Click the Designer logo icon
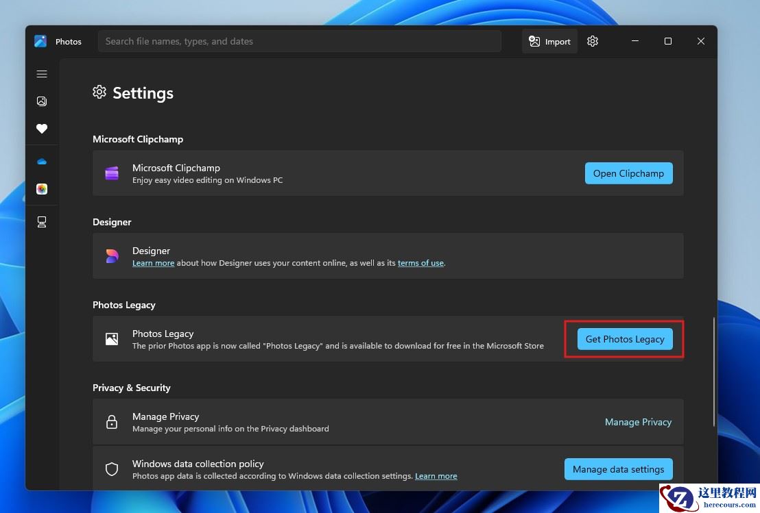The height and width of the screenshot is (513, 760). 112,256
